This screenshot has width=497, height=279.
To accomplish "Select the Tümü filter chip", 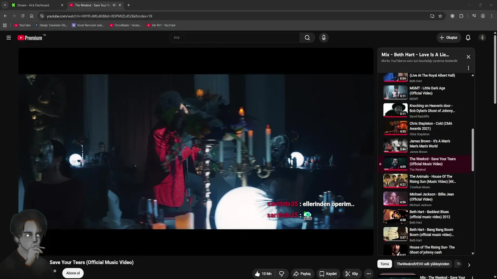I will (384, 264).
